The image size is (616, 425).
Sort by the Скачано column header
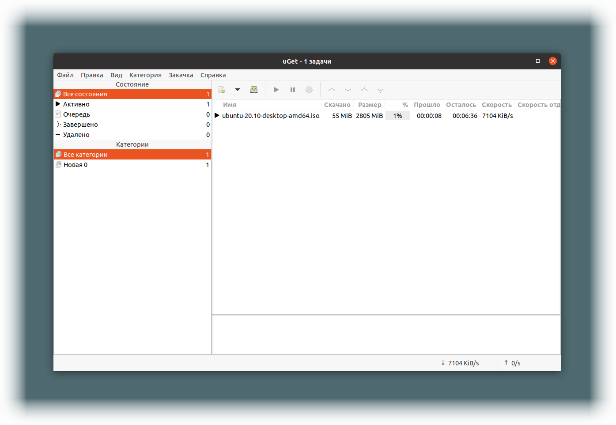tap(337, 105)
